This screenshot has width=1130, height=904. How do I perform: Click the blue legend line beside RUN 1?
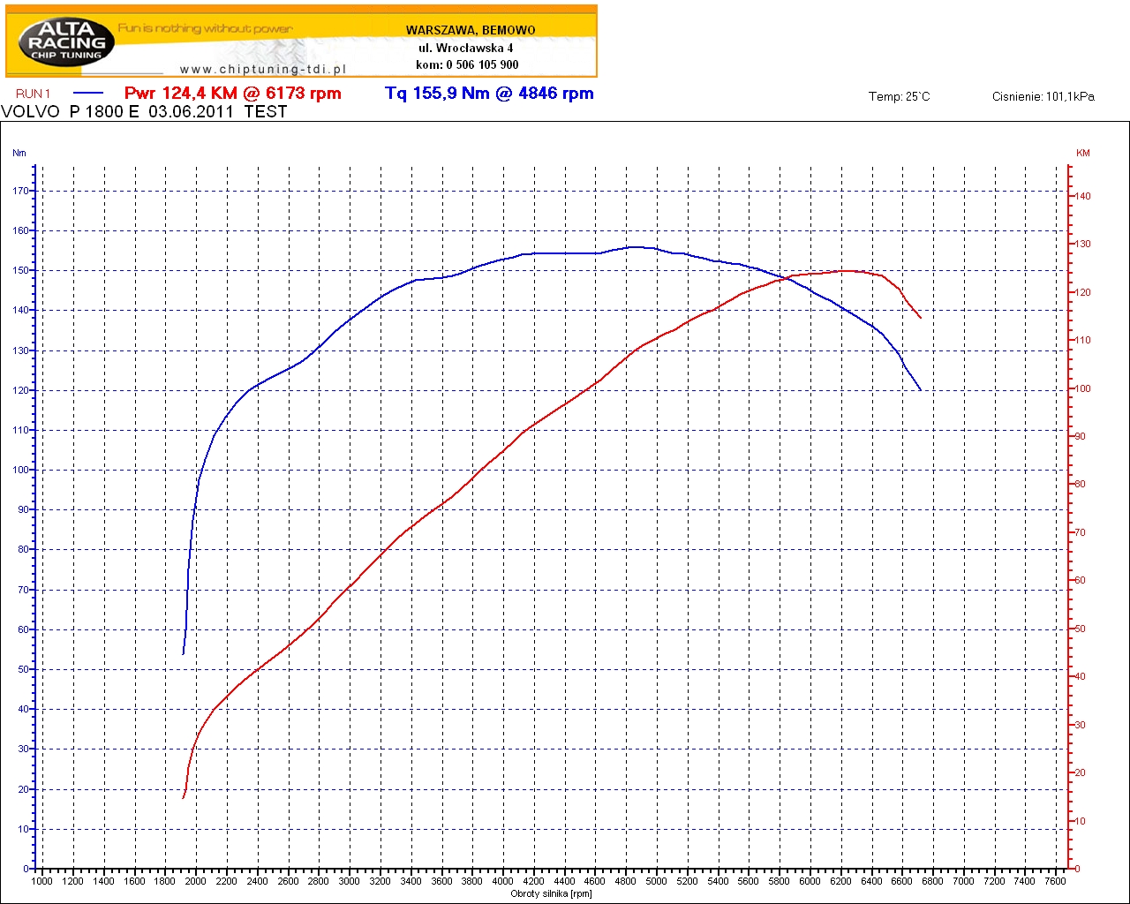click(88, 94)
